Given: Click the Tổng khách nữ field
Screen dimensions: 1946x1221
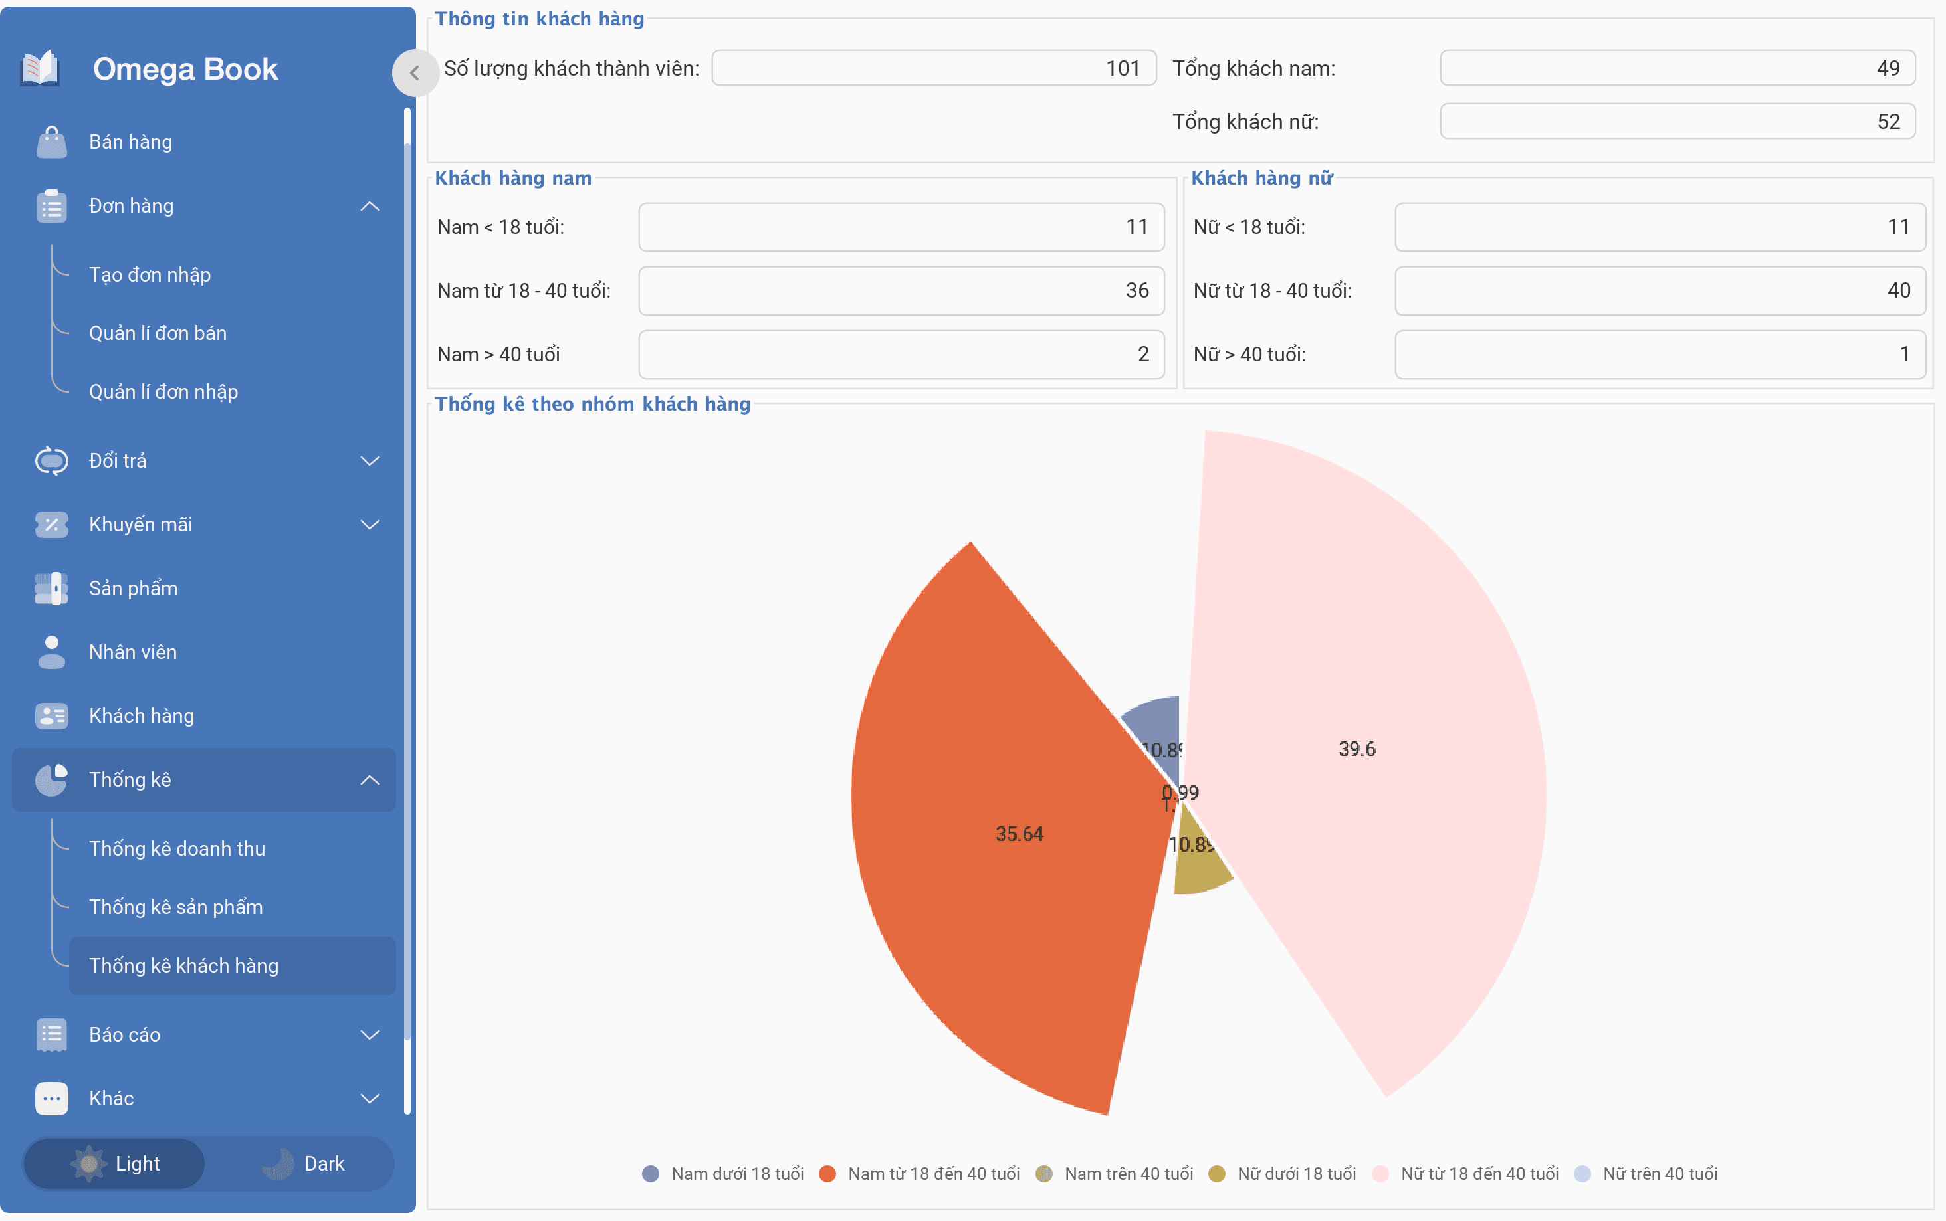Looking at the screenshot, I should [1677, 122].
